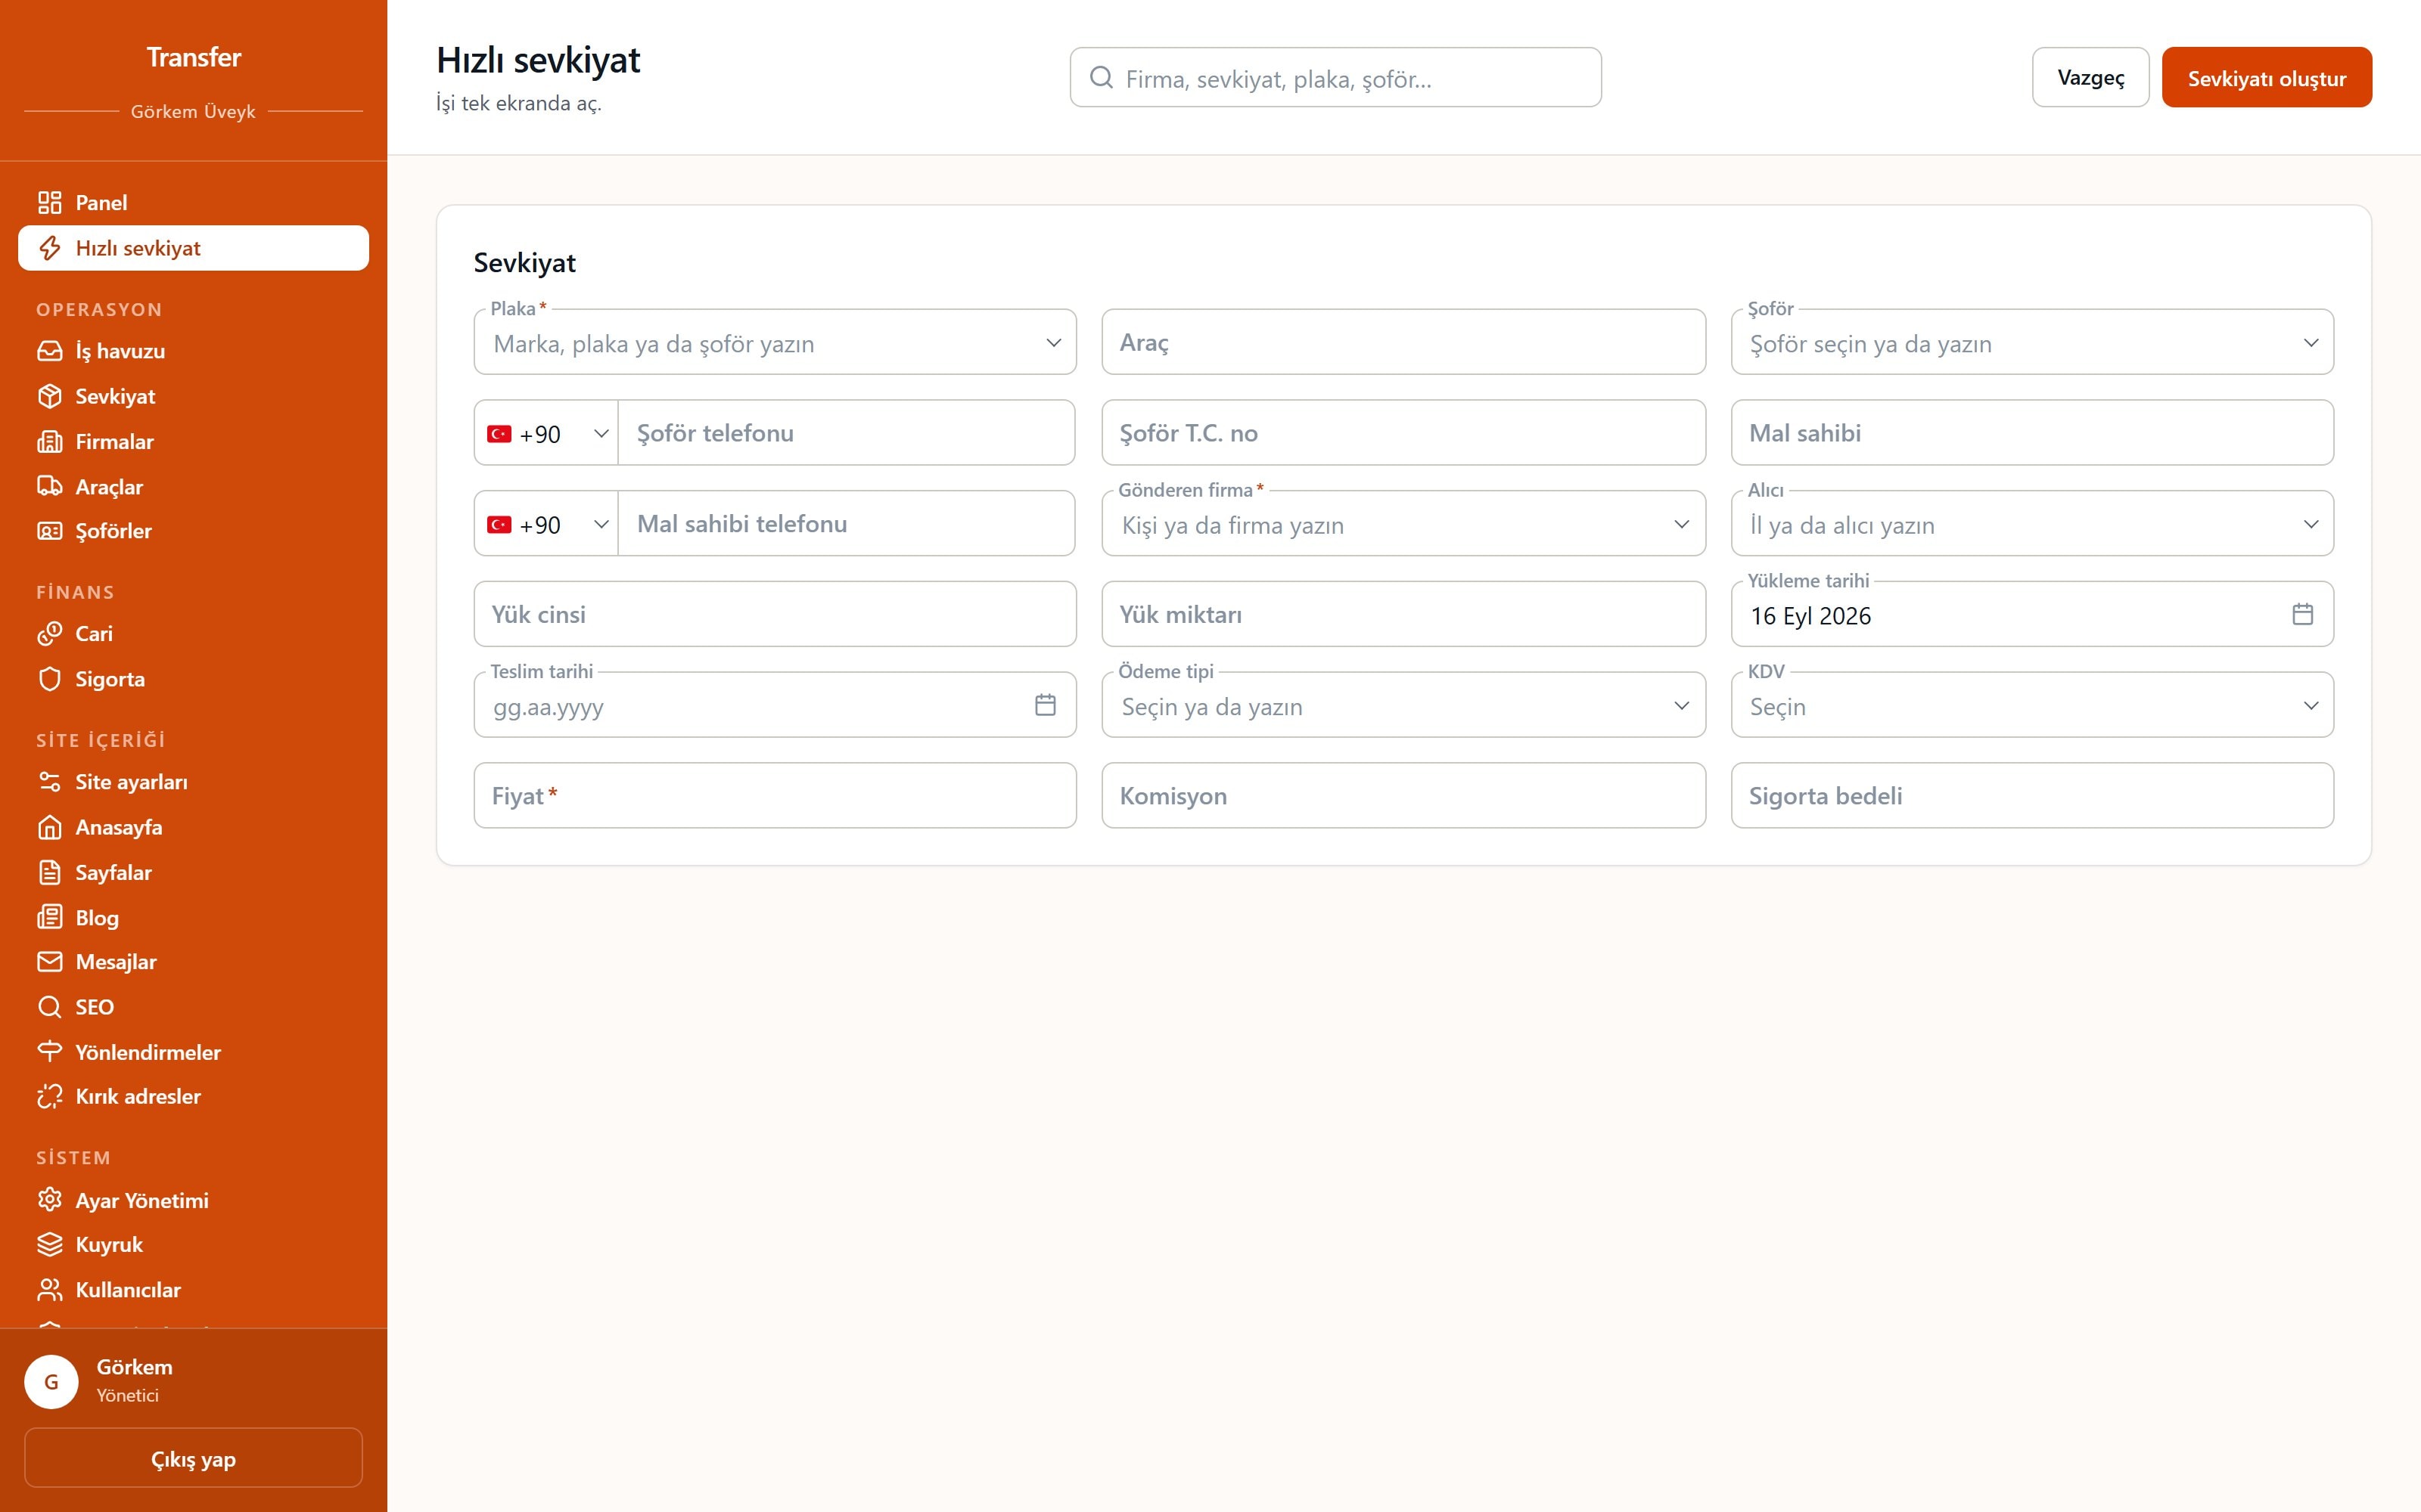Open country code selector for Şoför telefonu
This screenshot has width=2421, height=1512.
(546, 433)
